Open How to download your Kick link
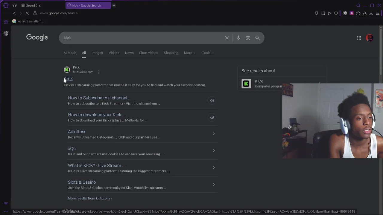383x215 pixels. 97,115
